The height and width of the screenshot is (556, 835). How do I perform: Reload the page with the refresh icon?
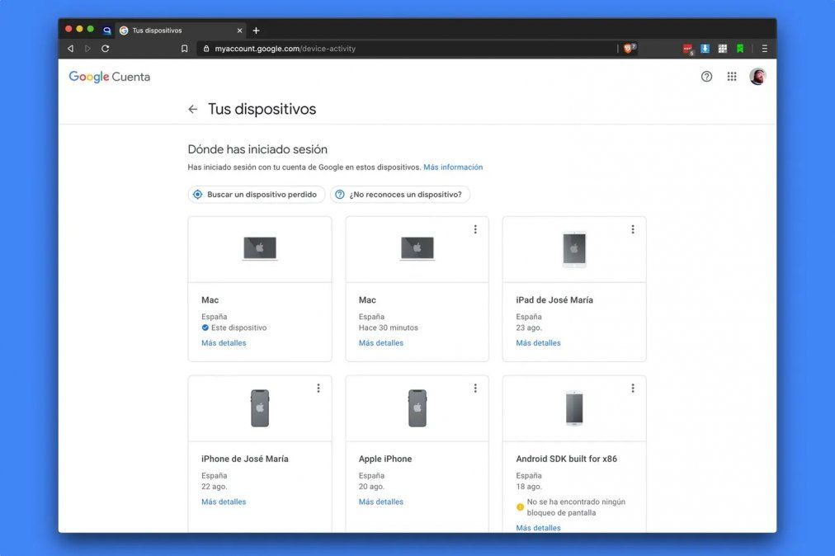(105, 48)
